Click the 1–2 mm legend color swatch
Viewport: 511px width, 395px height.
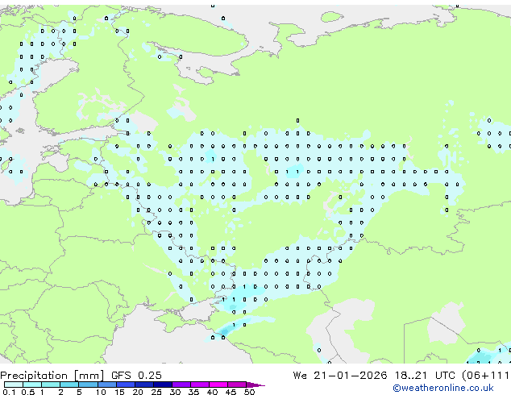(51, 385)
